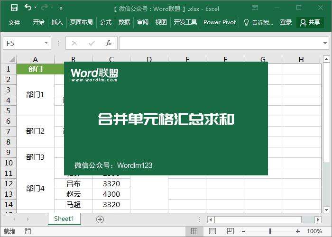Click the Undo arrow icon

28,8
